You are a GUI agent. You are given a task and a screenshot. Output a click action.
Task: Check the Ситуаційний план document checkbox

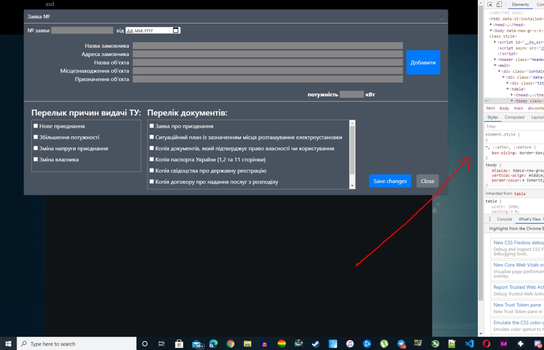point(152,137)
